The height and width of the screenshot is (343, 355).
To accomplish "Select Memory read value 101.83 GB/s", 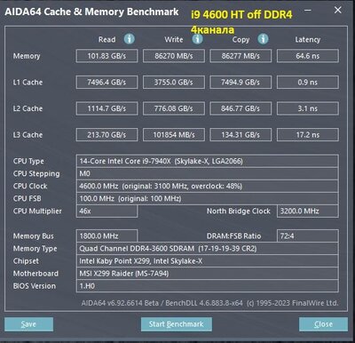I will tap(106, 56).
